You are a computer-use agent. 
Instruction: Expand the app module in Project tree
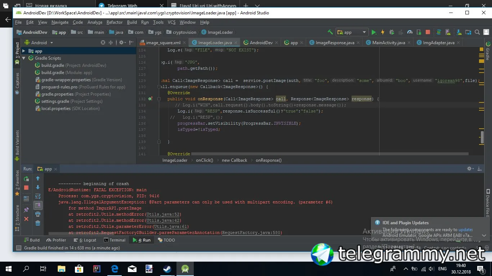coord(23,51)
